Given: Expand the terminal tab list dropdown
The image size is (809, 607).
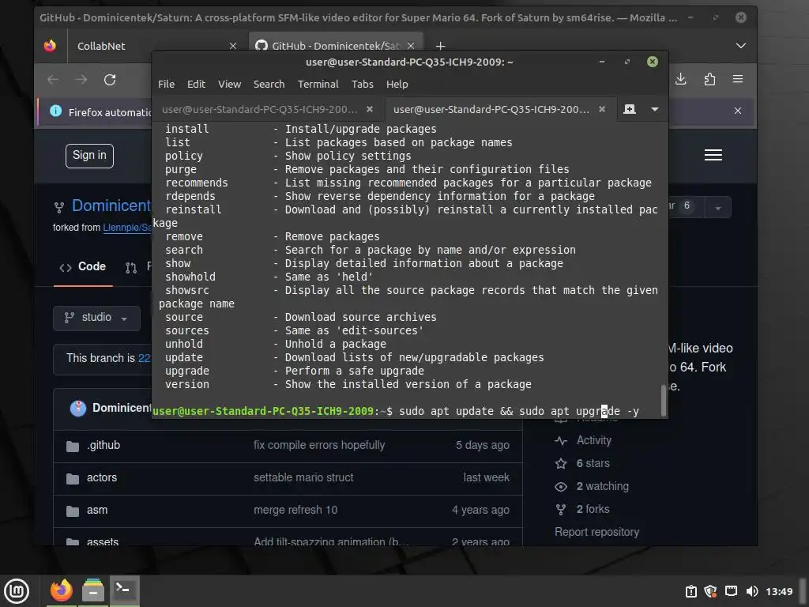Looking at the screenshot, I should (x=655, y=109).
